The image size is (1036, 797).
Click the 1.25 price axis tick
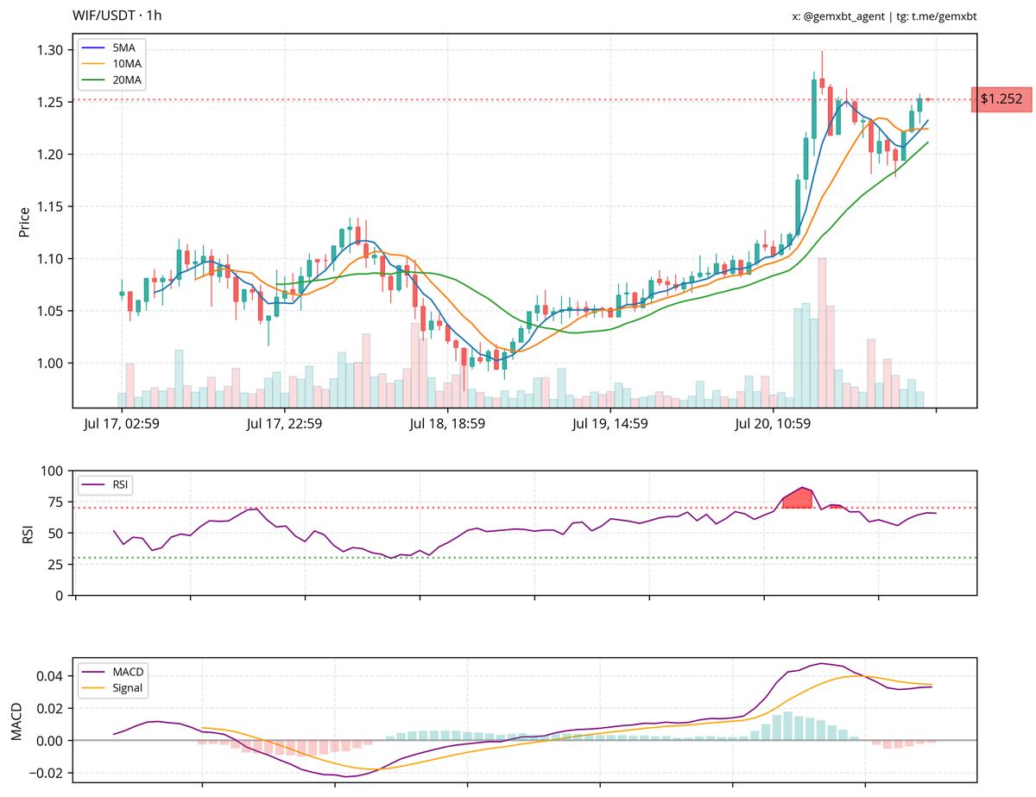point(52,102)
